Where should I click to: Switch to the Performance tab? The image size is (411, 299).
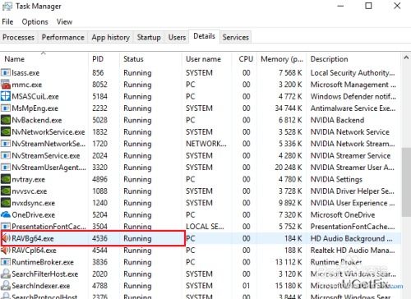(62, 37)
